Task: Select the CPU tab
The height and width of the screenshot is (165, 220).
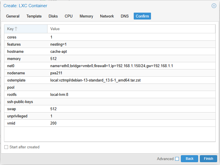Action: pyautogui.click(x=69, y=16)
